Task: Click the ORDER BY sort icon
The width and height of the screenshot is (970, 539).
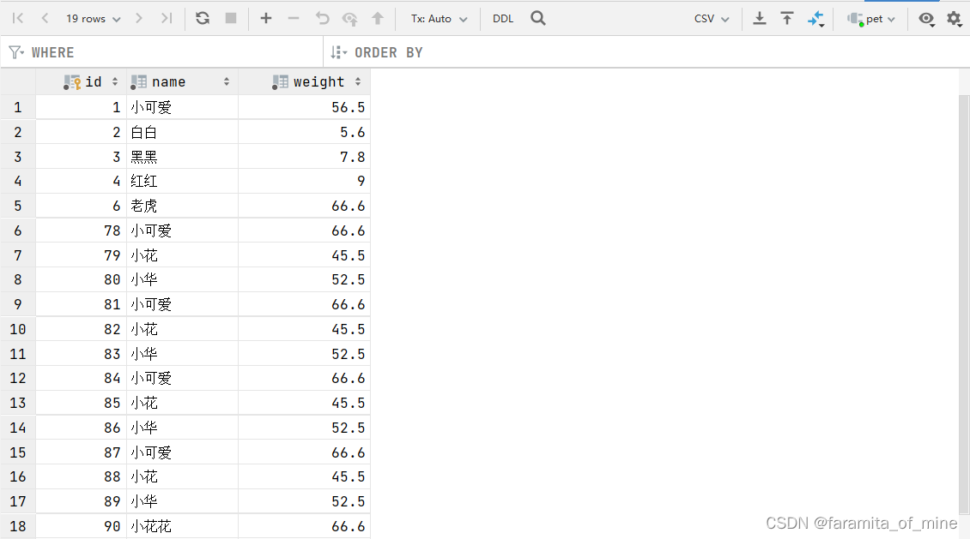Action: [338, 52]
